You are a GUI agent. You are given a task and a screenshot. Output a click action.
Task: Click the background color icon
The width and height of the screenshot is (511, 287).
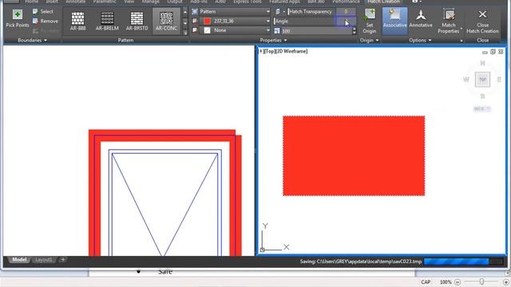[x=195, y=30]
